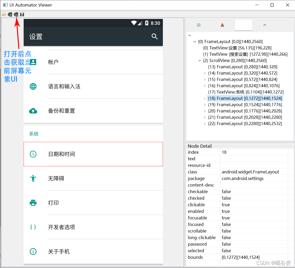The width and height of the screenshot is (295, 268).
Task: Click the 8:30 clock in phone status bar
Action: coord(156,23)
